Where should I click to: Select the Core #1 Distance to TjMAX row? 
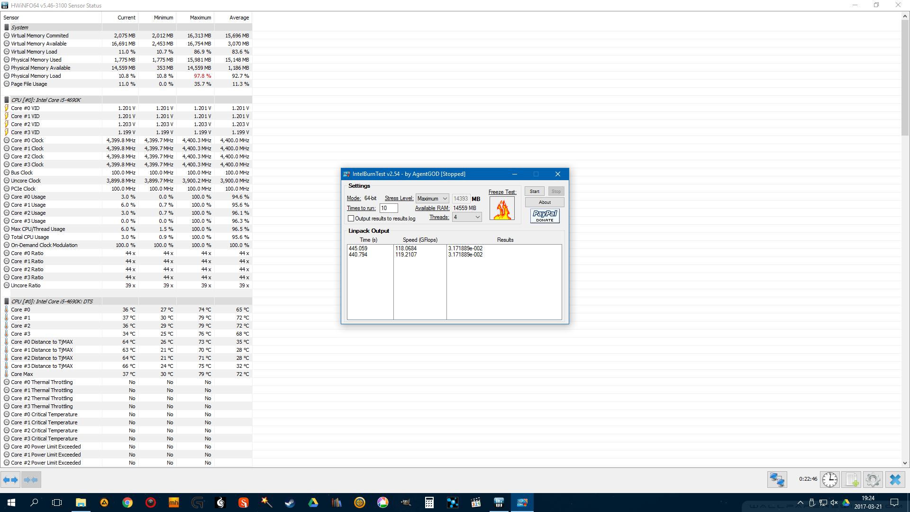(x=127, y=350)
